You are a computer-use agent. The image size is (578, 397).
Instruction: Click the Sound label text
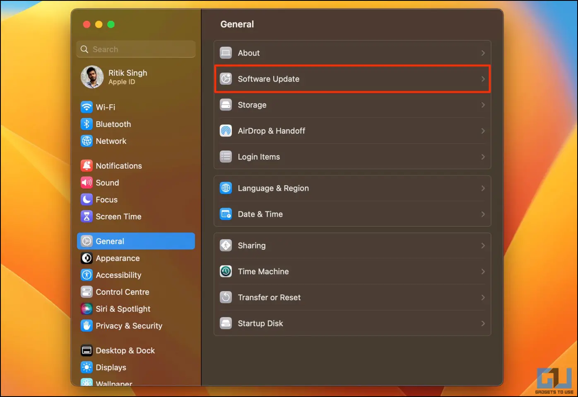click(x=107, y=183)
